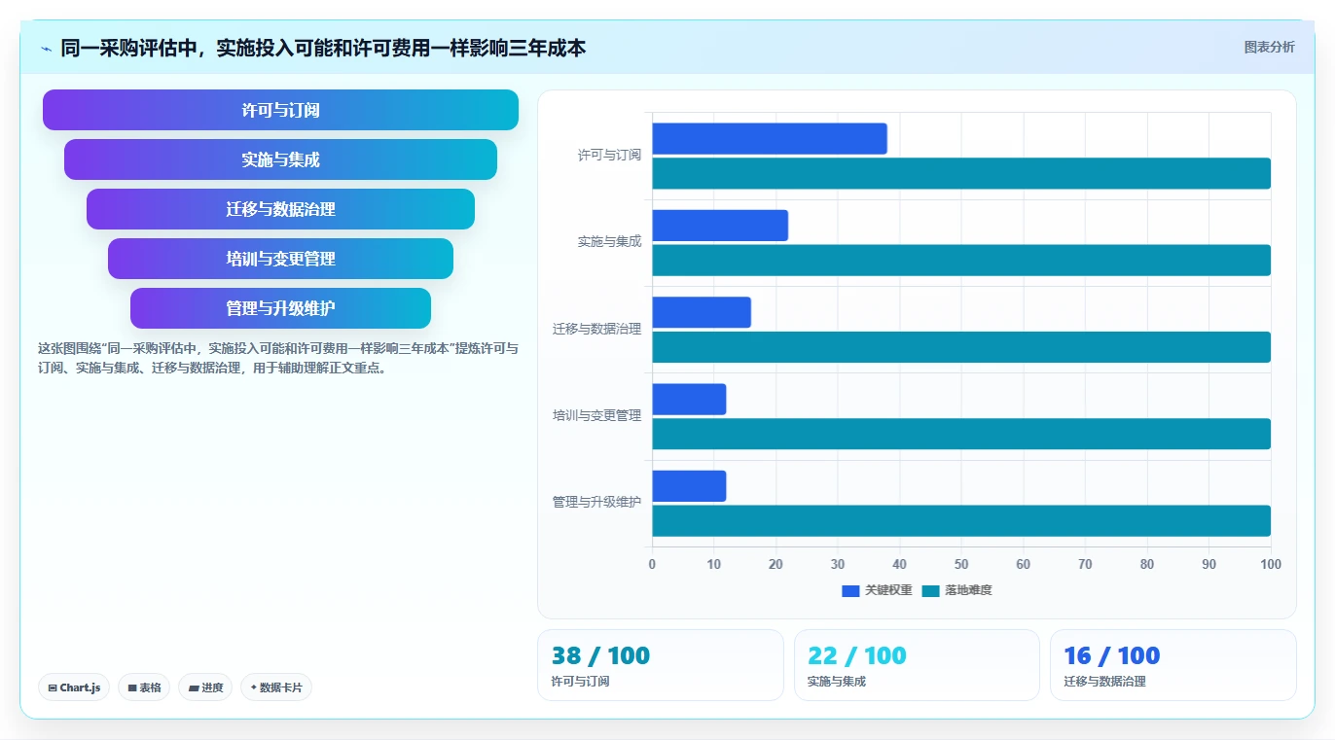
Task: Click the x-axis tick label 50
Action: (961, 564)
